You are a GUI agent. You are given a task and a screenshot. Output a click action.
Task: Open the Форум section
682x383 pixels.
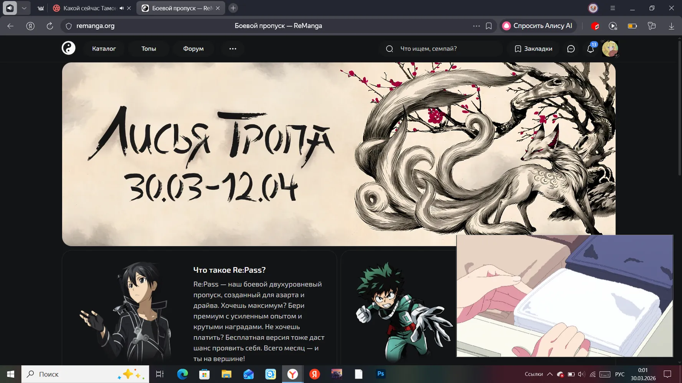click(x=193, y=49)
